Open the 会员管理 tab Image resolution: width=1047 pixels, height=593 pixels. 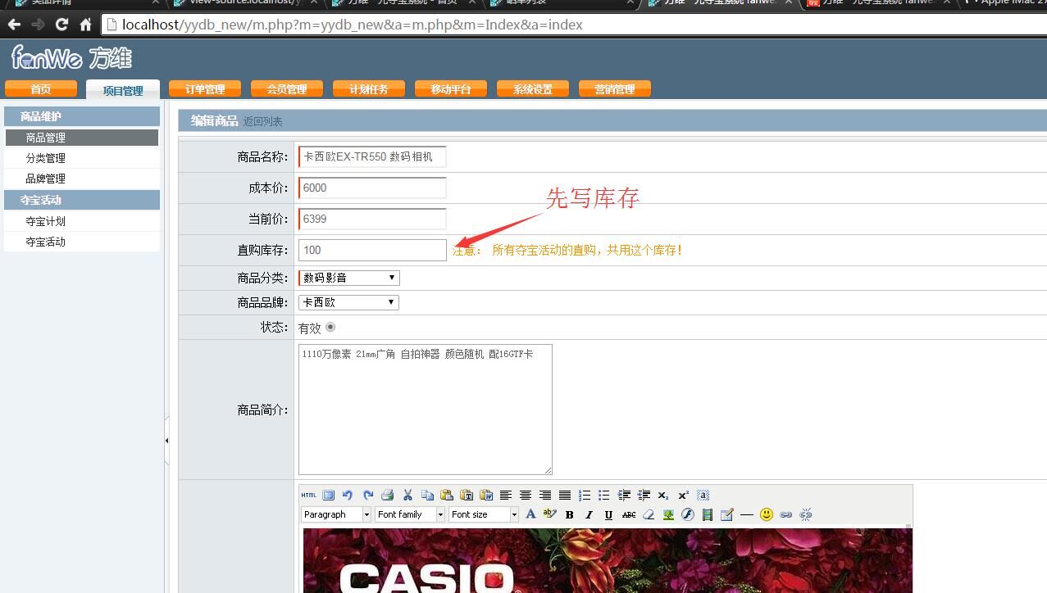click(287, 88)
